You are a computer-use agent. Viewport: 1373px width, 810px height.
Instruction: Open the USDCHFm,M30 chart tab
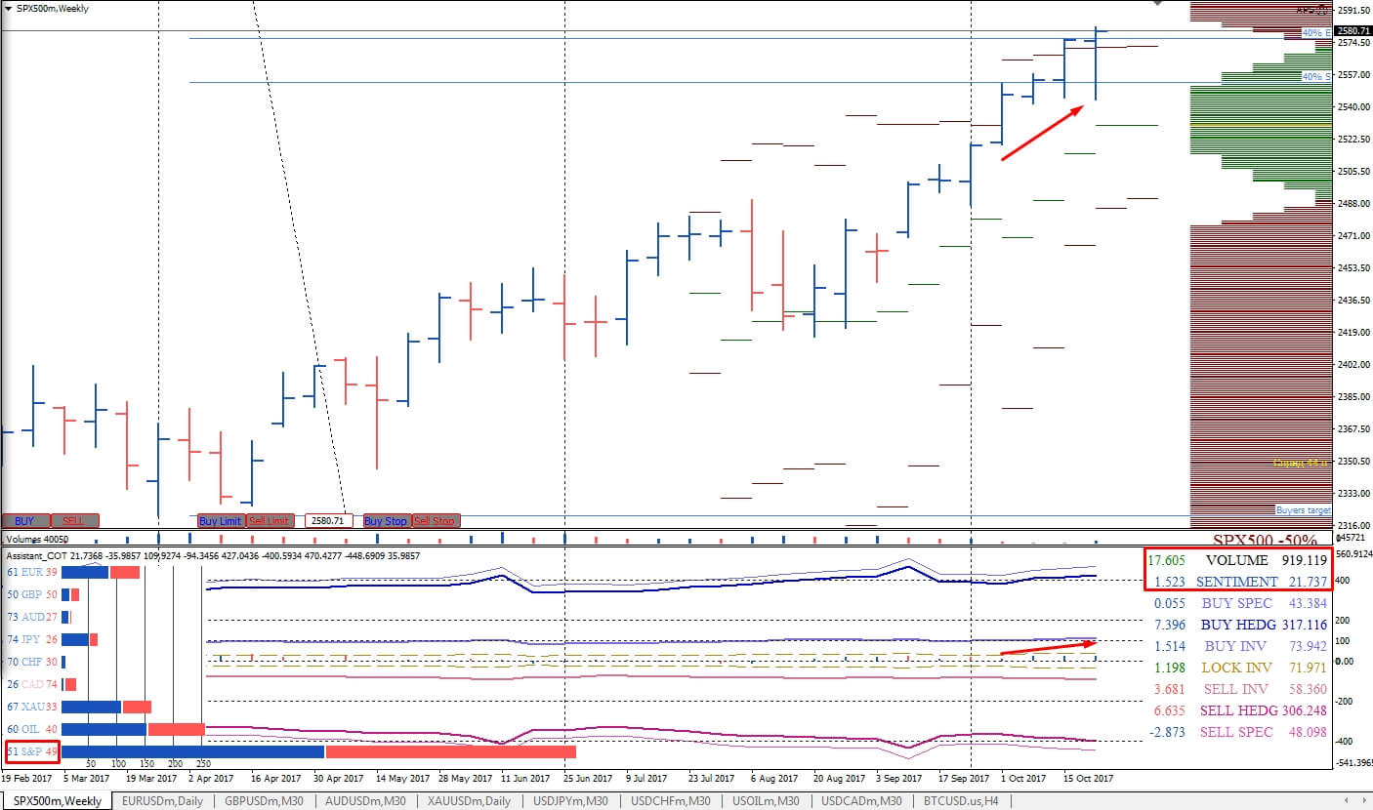672,801
